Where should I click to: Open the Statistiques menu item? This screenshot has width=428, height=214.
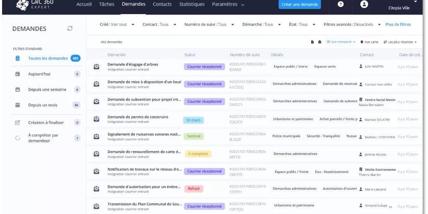pos(192,4)
